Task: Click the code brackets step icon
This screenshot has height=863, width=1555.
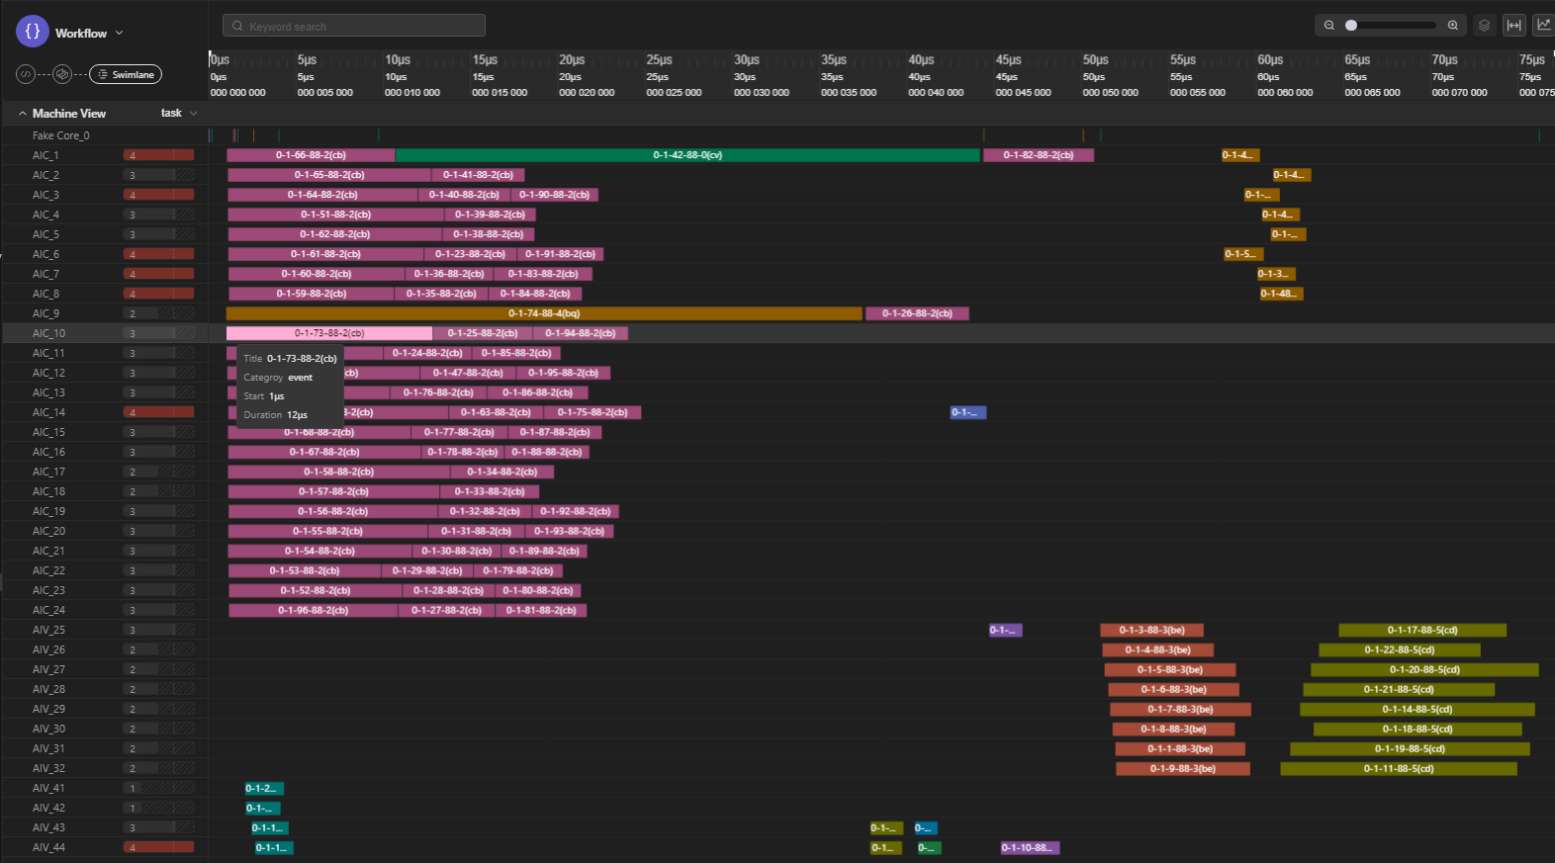Action: point(27,74)
